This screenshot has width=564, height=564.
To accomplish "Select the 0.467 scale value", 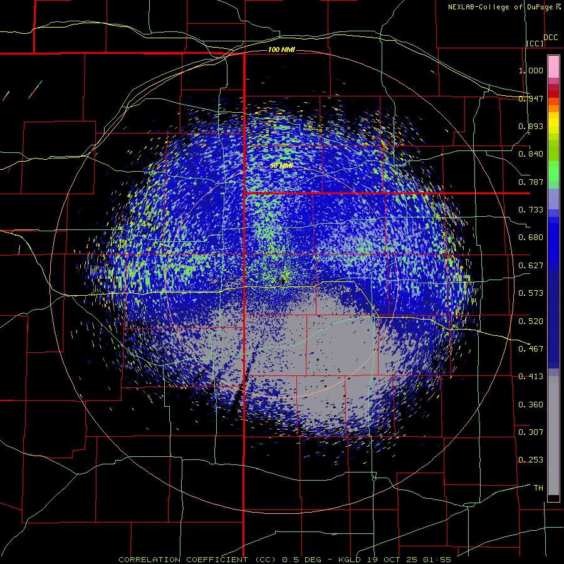I will (531, 348).
